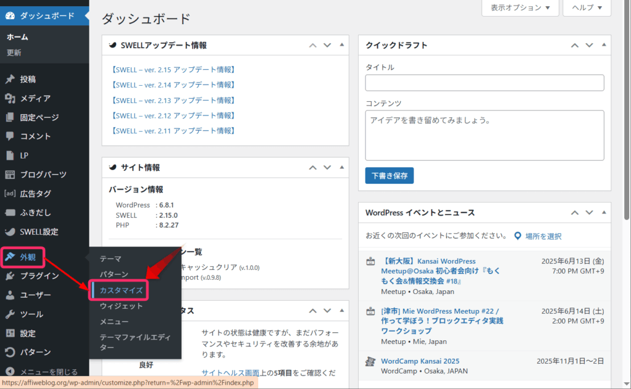Collapse the クイックドラフト panel
The image size is (631, 389).
click(604, 45)
